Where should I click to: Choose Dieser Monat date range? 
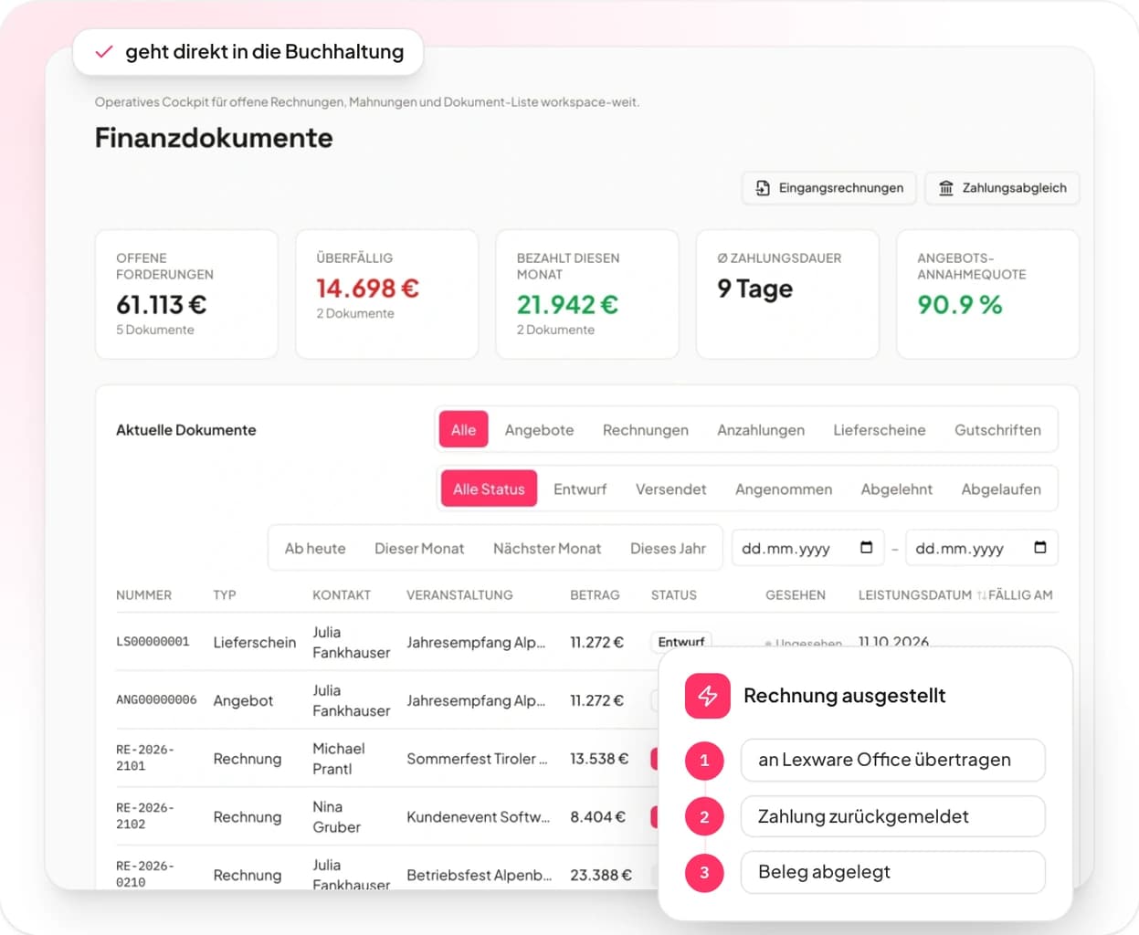click(419, 549)
